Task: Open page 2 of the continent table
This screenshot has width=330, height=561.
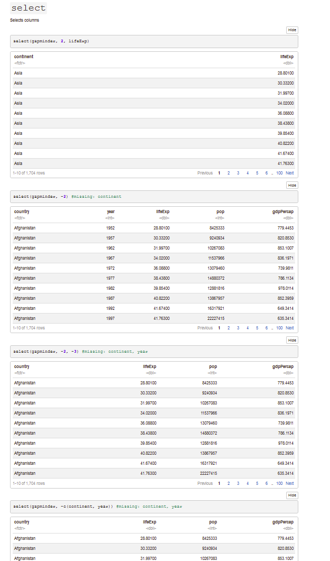Action: point(229,173)
